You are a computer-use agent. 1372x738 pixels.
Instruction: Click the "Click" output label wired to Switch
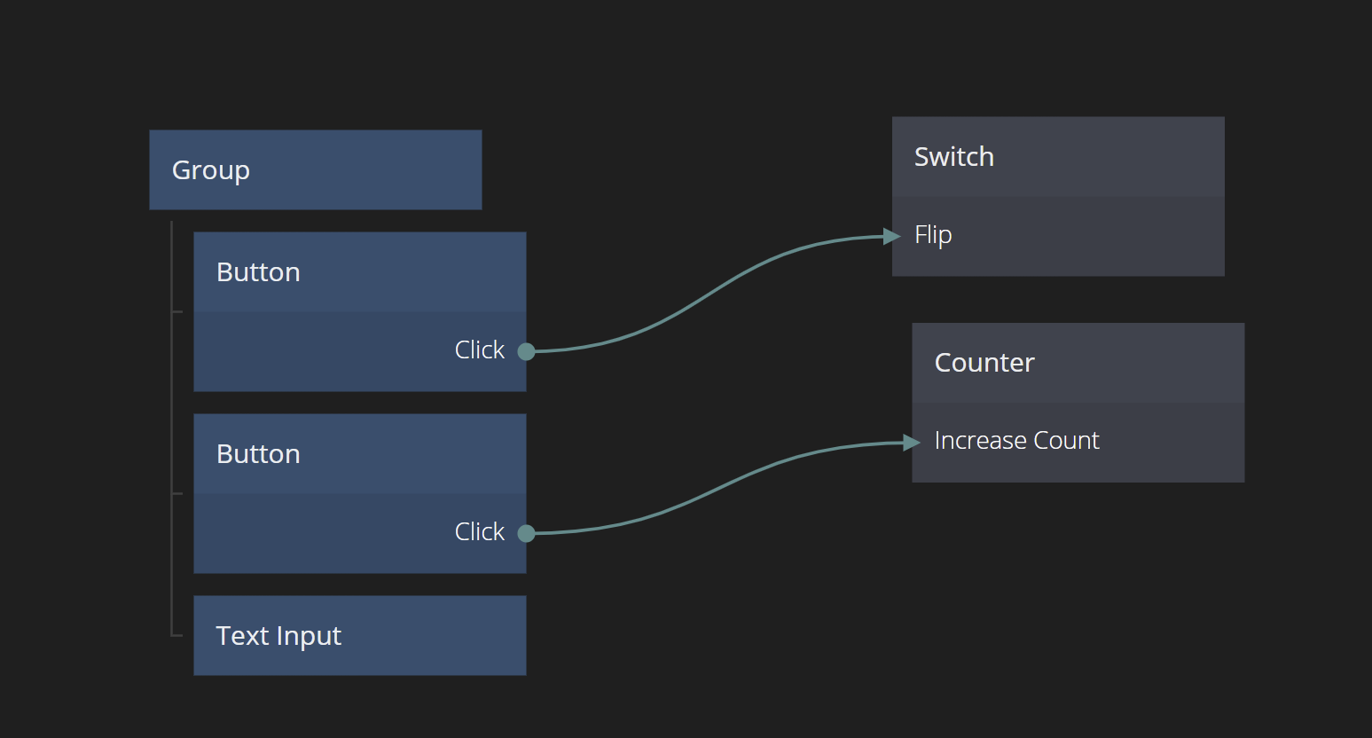pyautogui.click(x=479, y=350)
